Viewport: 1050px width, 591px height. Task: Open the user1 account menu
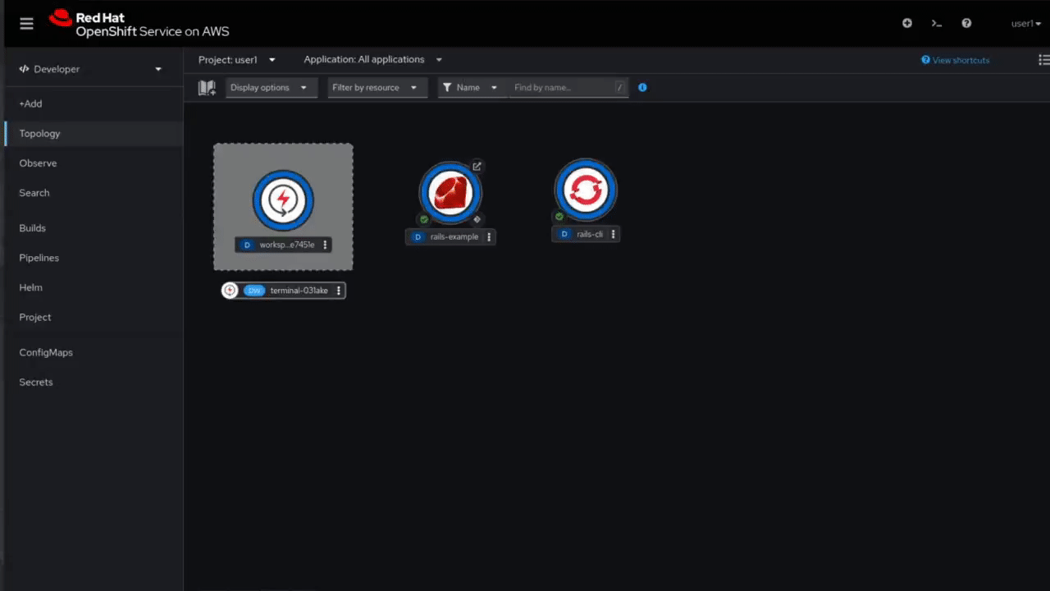point(1025,23)
